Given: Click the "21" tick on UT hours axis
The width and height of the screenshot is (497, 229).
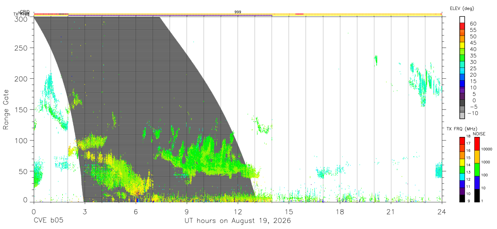Looking at the screenshot, I should (391, 211).
